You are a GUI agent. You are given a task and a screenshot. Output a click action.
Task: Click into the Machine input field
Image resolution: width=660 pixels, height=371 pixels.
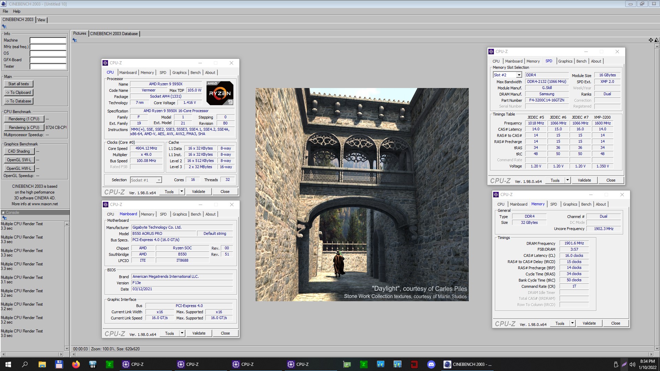pos(48,40)
